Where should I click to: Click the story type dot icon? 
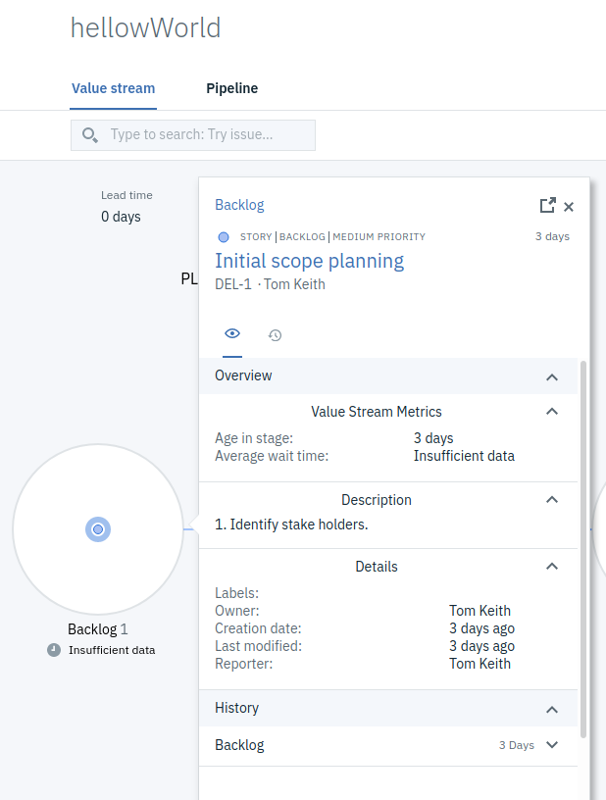click(224, 237)
